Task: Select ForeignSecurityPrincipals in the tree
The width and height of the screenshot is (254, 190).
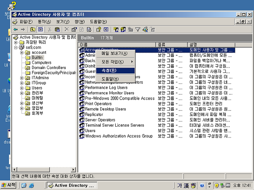Action: coord(54,73)
